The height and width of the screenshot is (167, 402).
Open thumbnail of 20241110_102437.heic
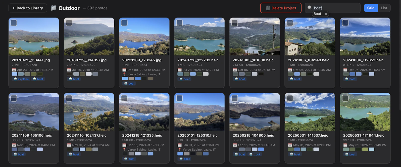click(89, 112)
